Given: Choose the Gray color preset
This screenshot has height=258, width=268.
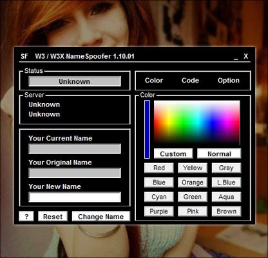Looking at the screenshot, I should click(226, 168).
